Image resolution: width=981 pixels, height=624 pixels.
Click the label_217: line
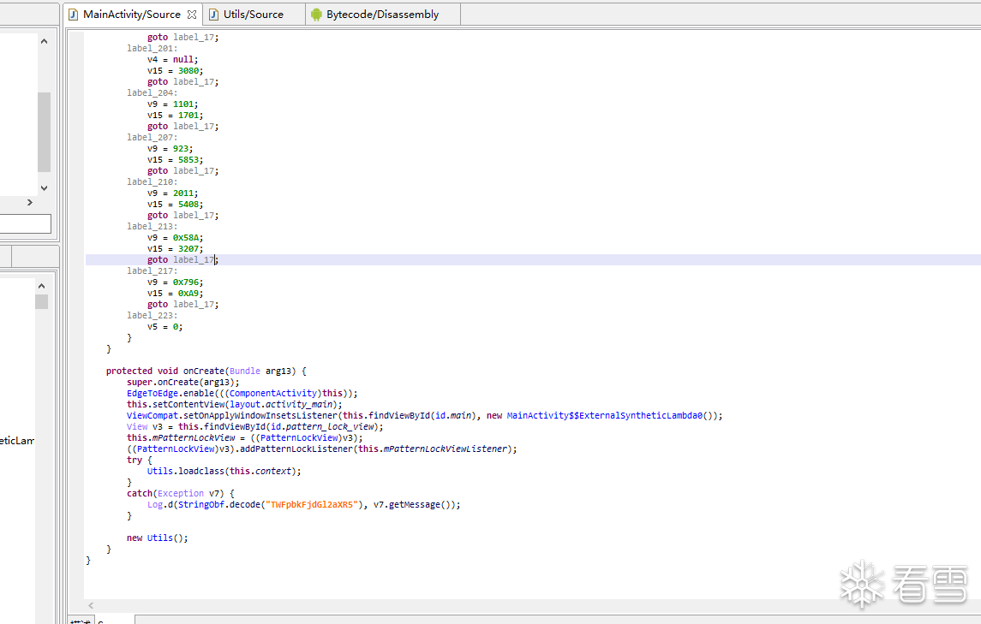(x=152, y=270)
